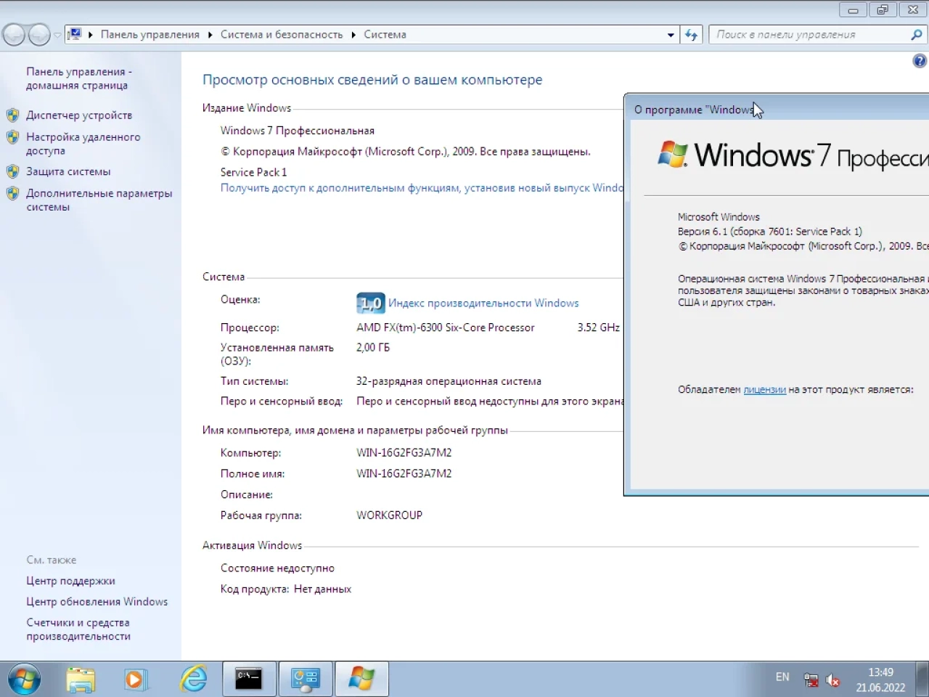Open Защита системы link
Screen dimensions: 929x697
click(68, 171)
